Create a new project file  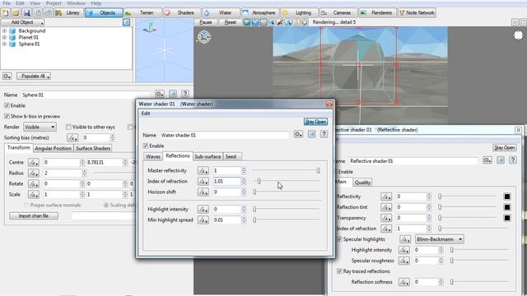[x=6, y=13]
